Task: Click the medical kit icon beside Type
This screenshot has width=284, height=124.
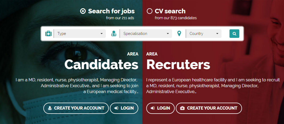Action: 48,34
